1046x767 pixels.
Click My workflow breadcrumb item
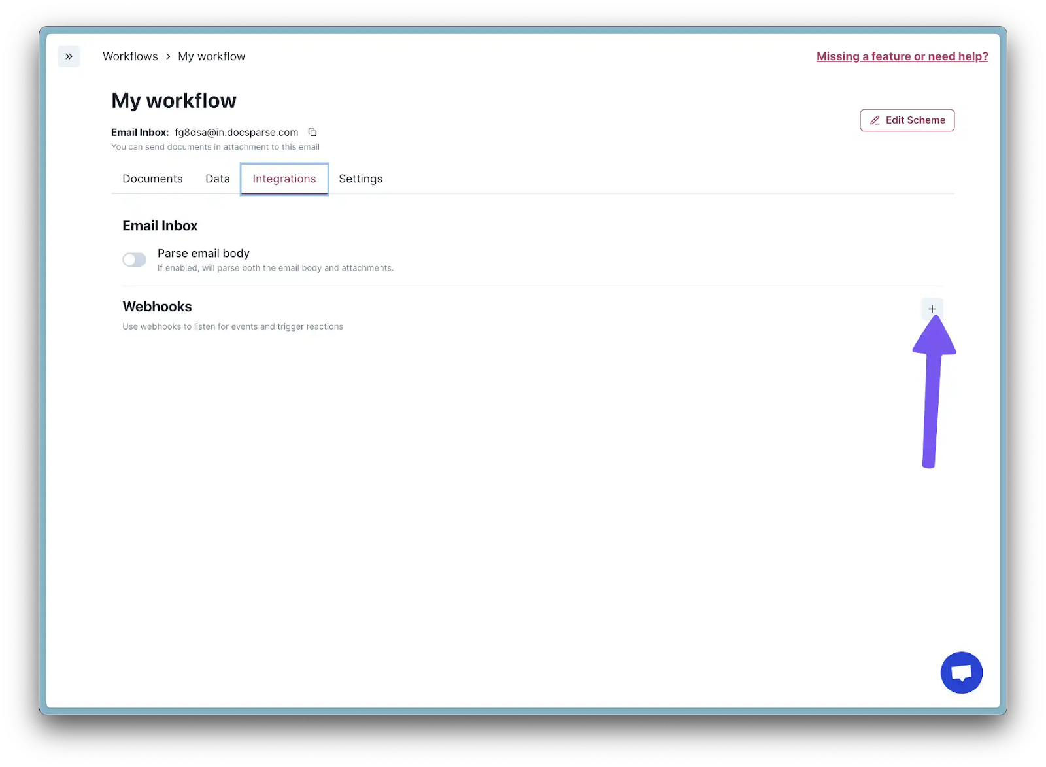(212, 56)
